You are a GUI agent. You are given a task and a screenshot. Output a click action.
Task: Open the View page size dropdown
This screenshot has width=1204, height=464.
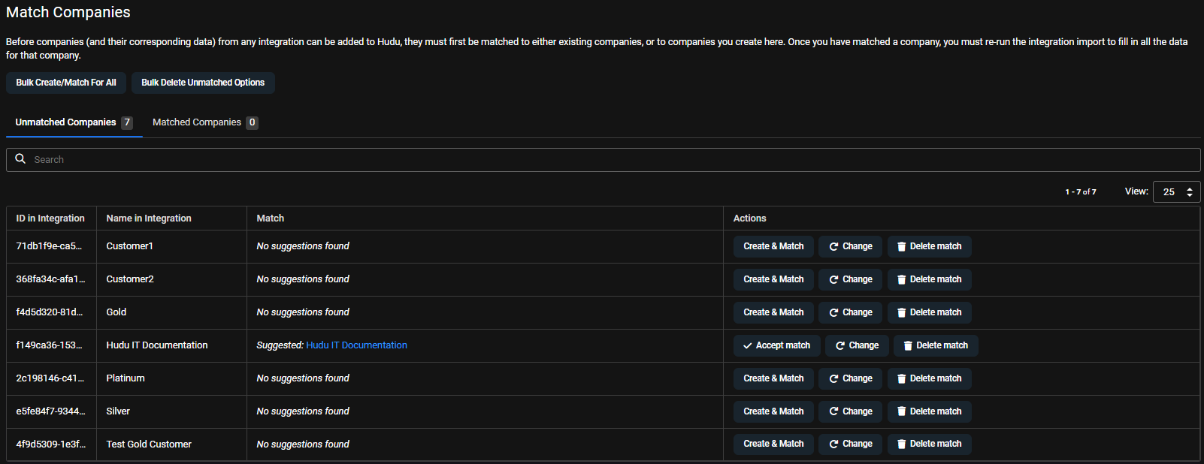(1176, 192)
